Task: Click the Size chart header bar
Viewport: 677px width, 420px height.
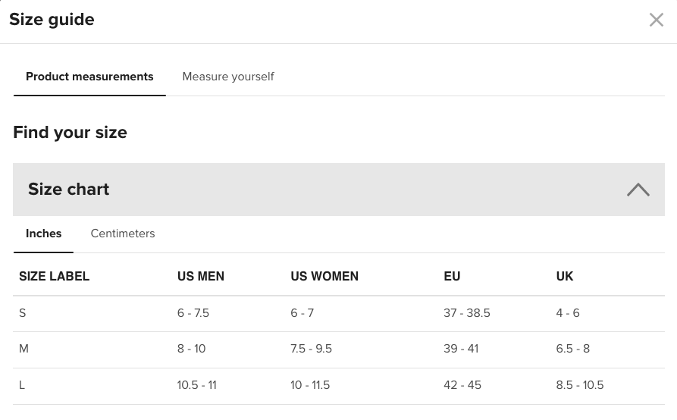Action: coord(338,190)
